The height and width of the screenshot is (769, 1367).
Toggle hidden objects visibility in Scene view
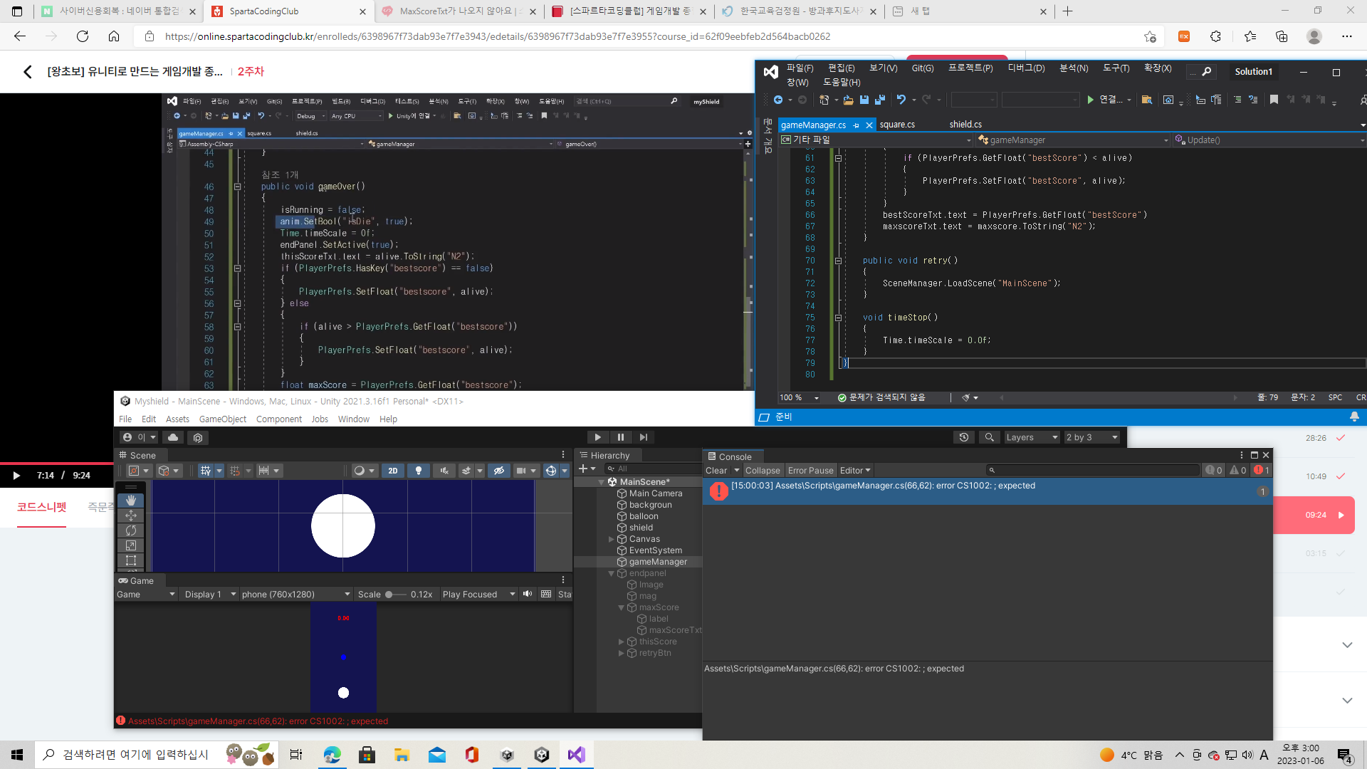[x=499, y=471]
